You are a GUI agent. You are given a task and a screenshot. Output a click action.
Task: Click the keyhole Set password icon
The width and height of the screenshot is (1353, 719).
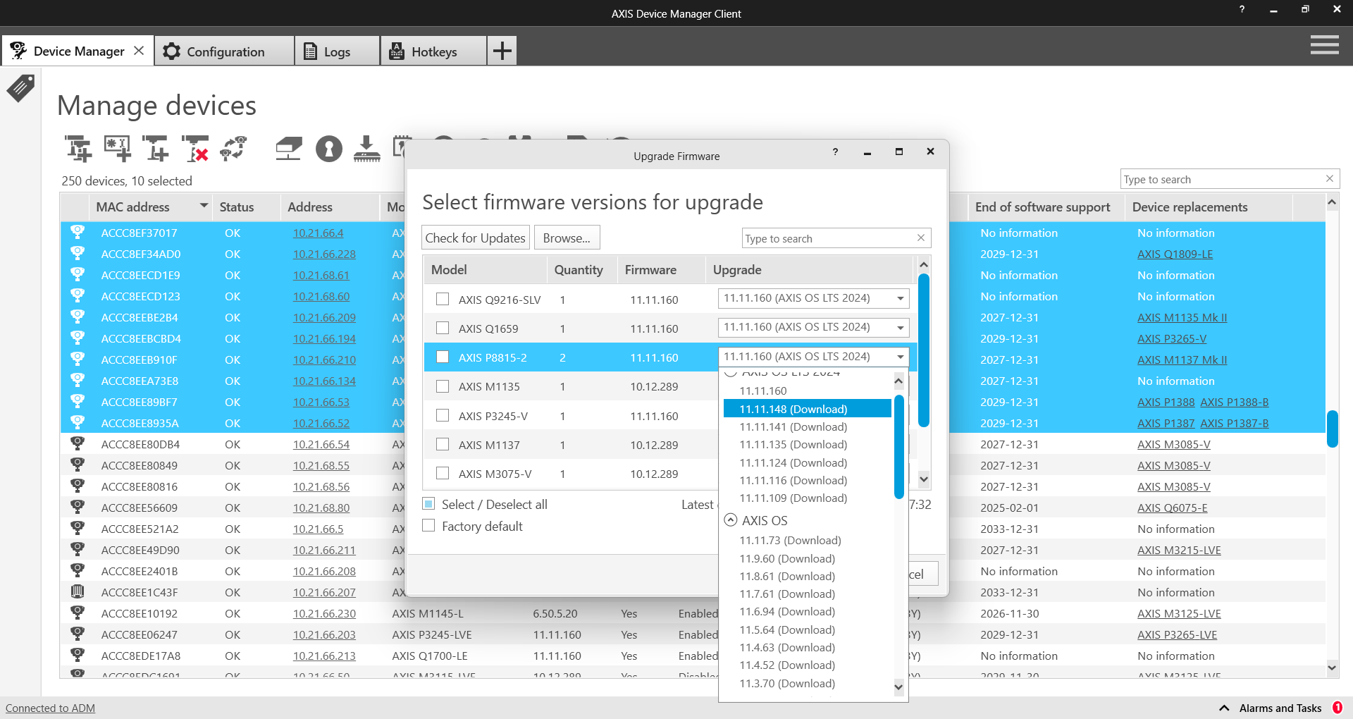point(328,149)
